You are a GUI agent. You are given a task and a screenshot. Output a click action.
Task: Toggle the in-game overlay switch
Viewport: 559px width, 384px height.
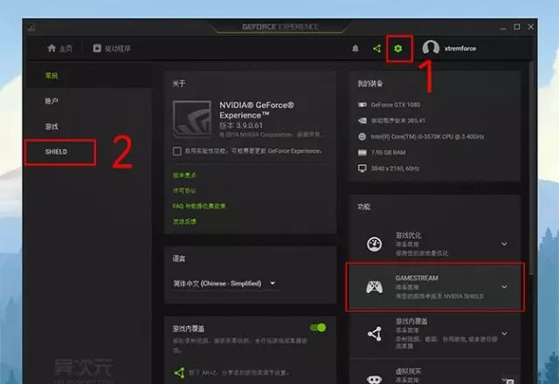(318, 327)
